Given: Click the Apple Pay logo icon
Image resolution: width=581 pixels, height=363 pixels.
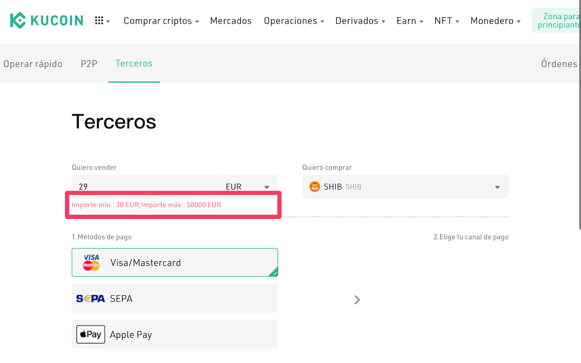Looking at the screenshot, I should pyautogui.click(x=90, y=334).
